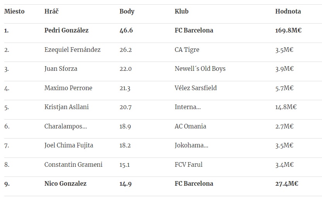Choose Maximo Perrone row name
This screenshot has width=322, height=202.
tap(68, 88)
